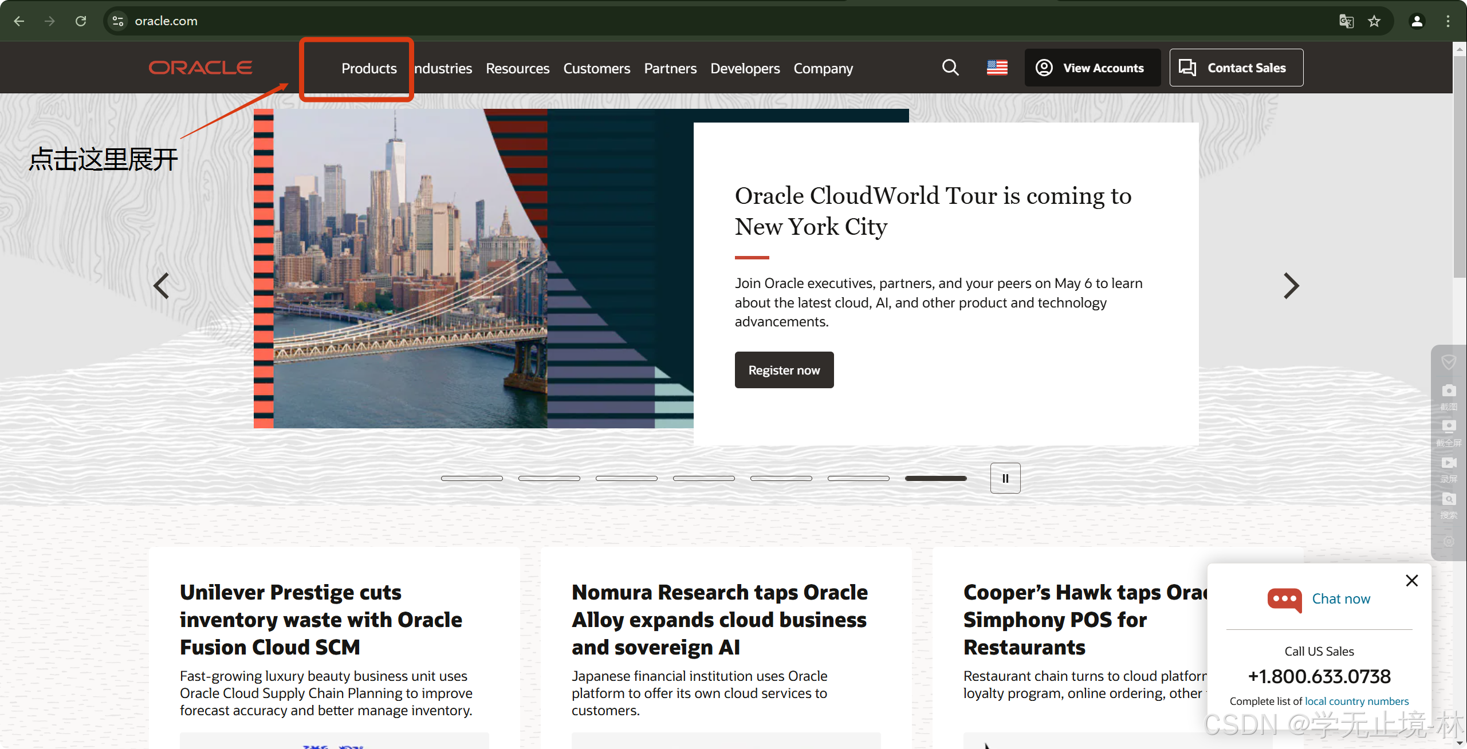1467x749 pixels.
Task: Open the Resources menu
Action: [517, 69]
